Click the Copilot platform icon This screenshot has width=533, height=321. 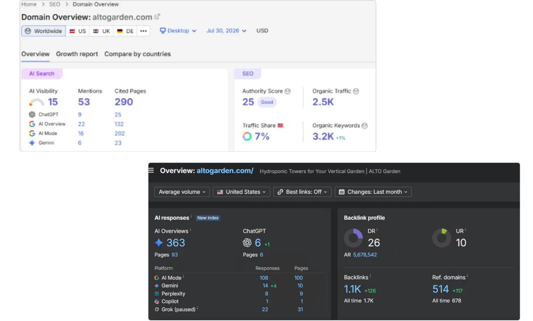157,301
